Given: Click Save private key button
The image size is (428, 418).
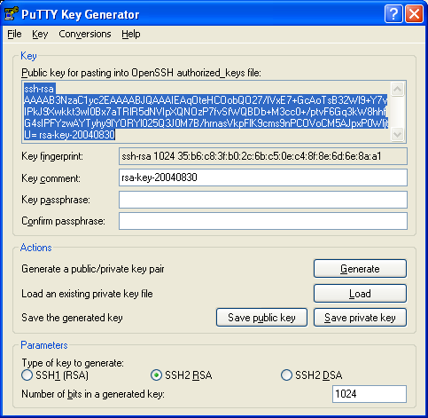Looking at the screenshot, I should point(360,318).
